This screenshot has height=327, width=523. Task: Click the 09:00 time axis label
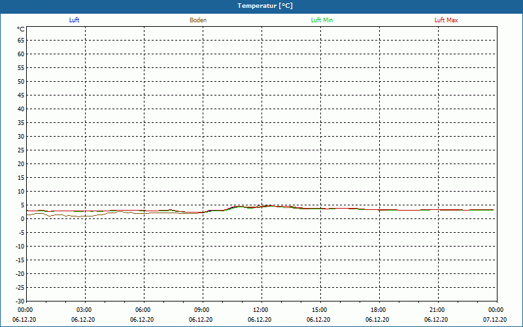[201, 310]
